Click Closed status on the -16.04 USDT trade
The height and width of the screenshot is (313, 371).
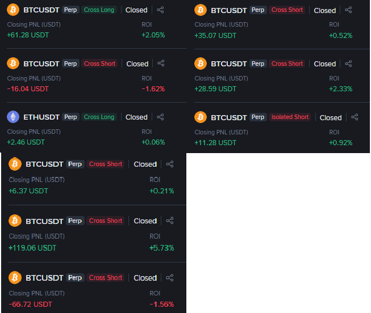coord(137,64)
